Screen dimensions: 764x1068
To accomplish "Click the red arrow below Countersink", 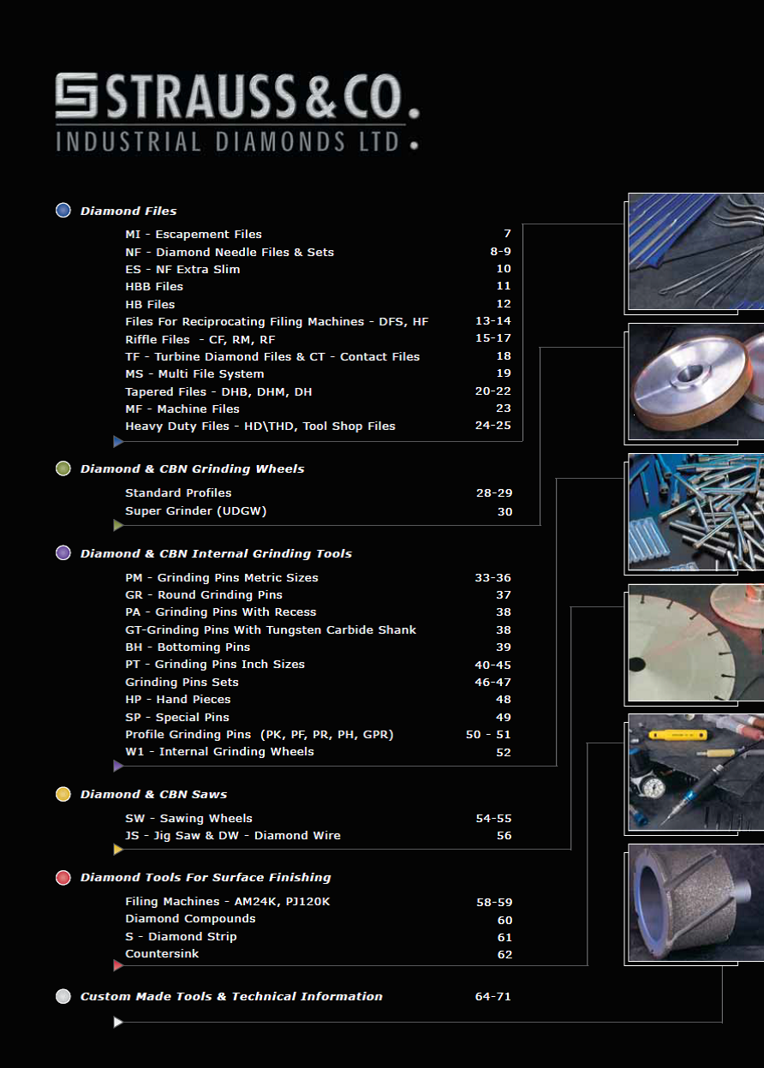I will 118,965.
